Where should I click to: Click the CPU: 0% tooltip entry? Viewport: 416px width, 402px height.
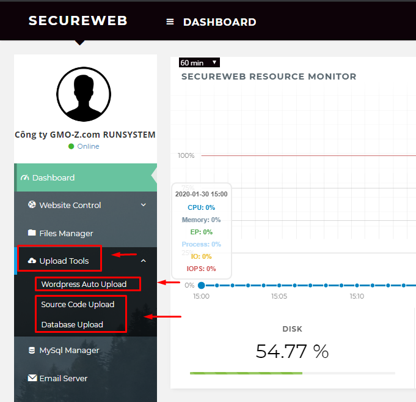tap(202, 207)
